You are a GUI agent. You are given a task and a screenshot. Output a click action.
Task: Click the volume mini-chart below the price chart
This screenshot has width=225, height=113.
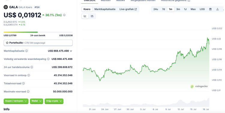146,103
